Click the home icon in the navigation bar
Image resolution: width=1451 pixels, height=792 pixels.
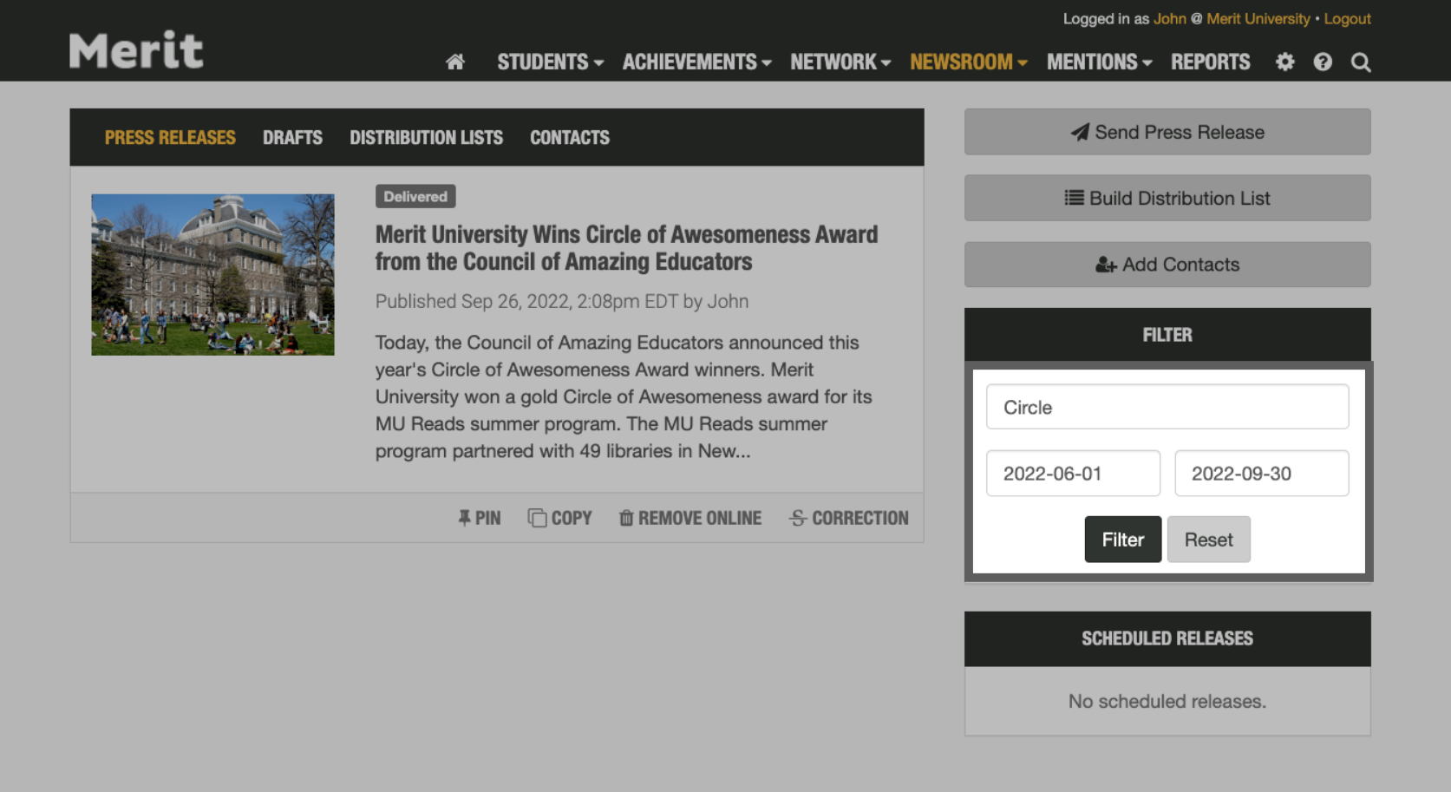[454, 62]
